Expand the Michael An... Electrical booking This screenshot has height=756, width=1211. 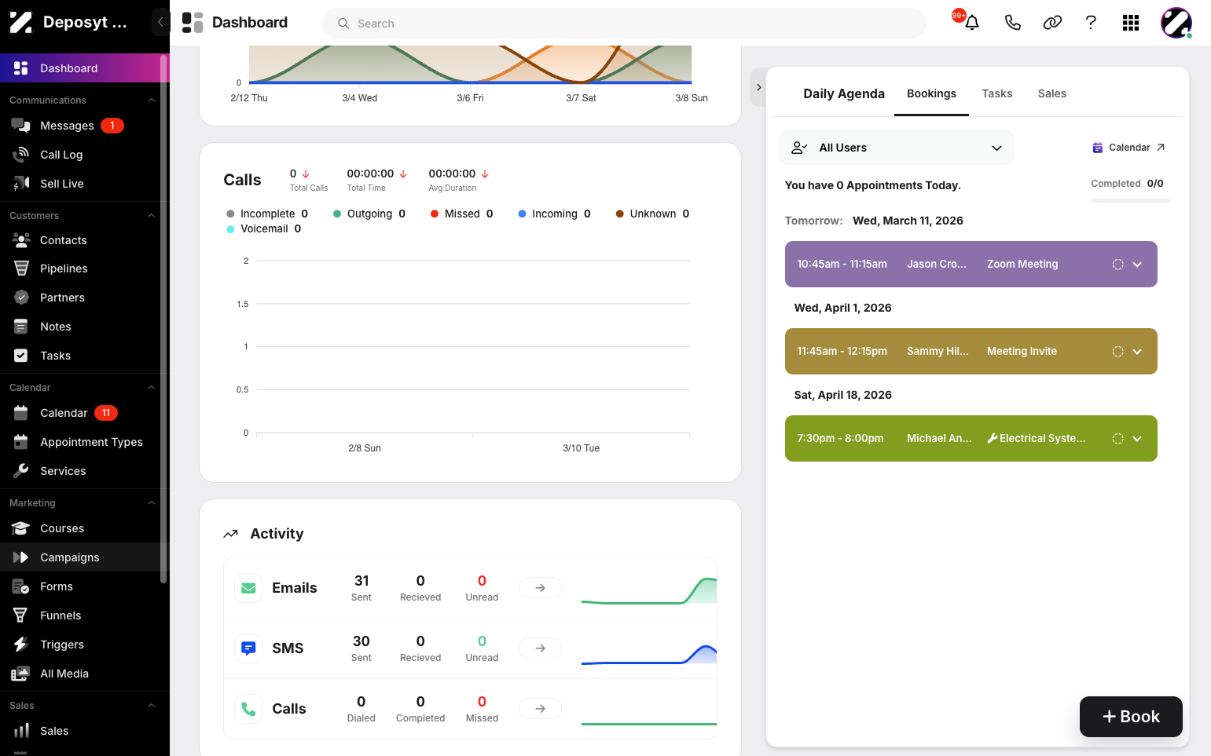click(x=1137, y=439)
